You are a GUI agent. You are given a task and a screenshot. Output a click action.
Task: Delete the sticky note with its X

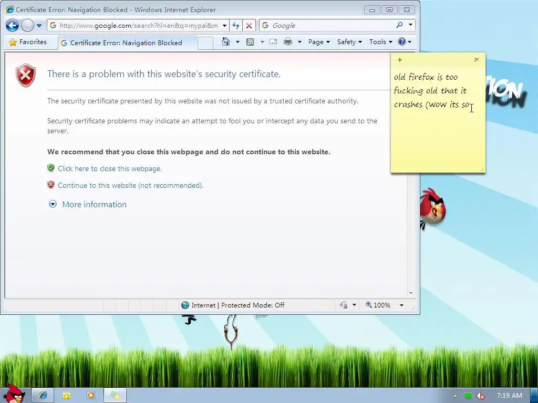click(477, 60)
